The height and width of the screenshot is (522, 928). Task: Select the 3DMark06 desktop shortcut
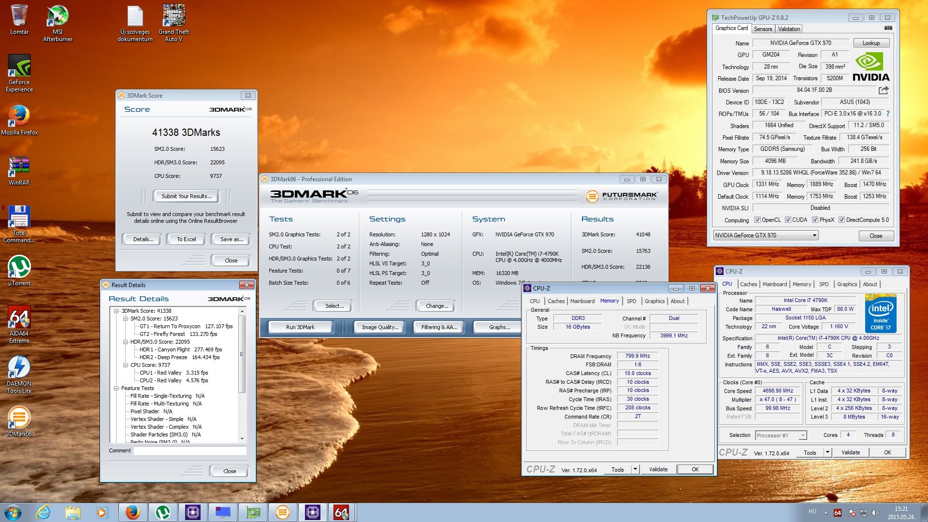19,421
